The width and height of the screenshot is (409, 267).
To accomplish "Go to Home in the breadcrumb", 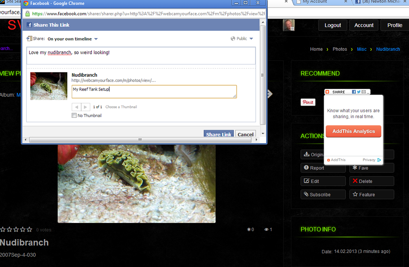I will 317,49.
